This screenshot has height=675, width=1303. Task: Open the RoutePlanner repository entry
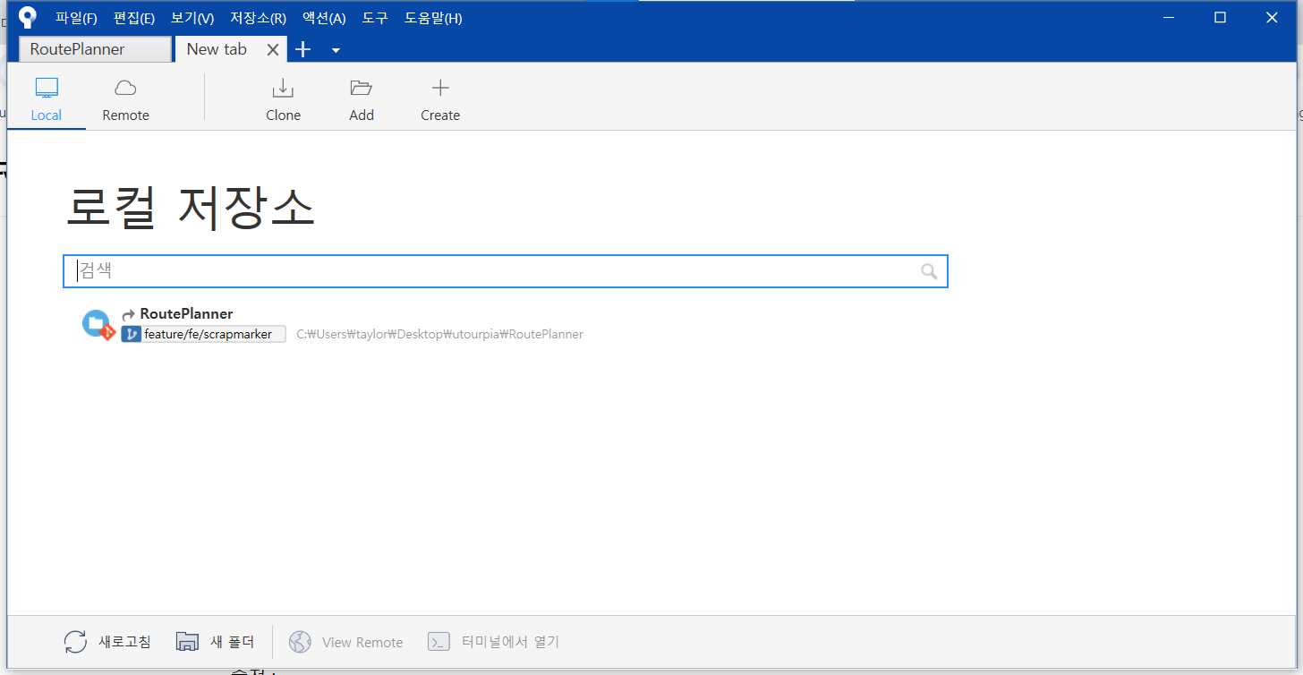(x=186, y=314)
